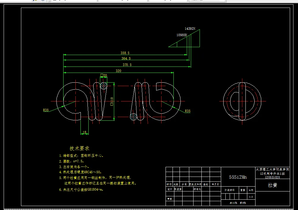The width and height of the screenshot is (298, 210).
Task: Click the 358.5 length dimension text
Action: point(125,53)
